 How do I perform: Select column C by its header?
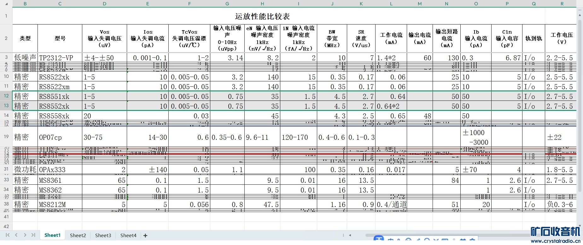pos(60,4)
